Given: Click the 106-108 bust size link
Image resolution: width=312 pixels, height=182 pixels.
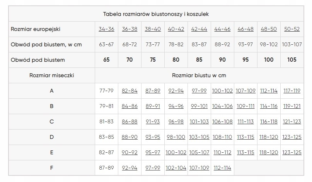Looking at the screenshot, I should click(222, 122).
